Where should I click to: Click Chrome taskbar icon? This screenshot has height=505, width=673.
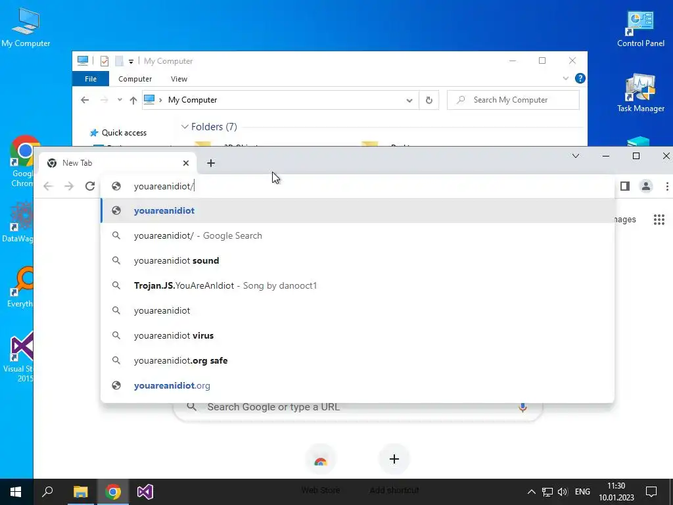tap(113, 492)
